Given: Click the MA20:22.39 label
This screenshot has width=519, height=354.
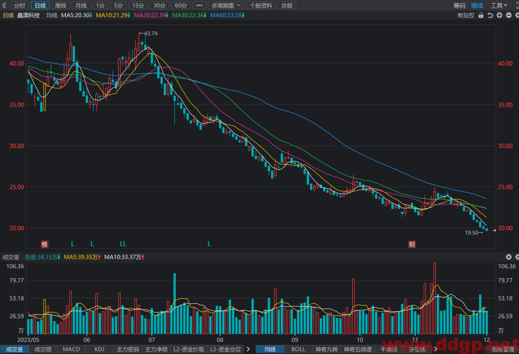Looking at the screenshot, I should coord(151,15).
